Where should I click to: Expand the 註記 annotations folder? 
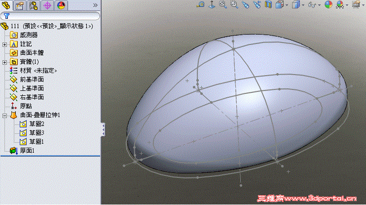[4, 44]
